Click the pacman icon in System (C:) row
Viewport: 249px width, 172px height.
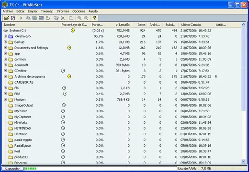[73, 31]
